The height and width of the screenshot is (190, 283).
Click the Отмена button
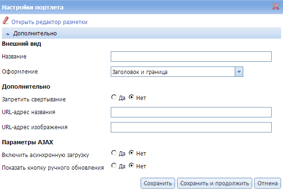pos(267,183)
